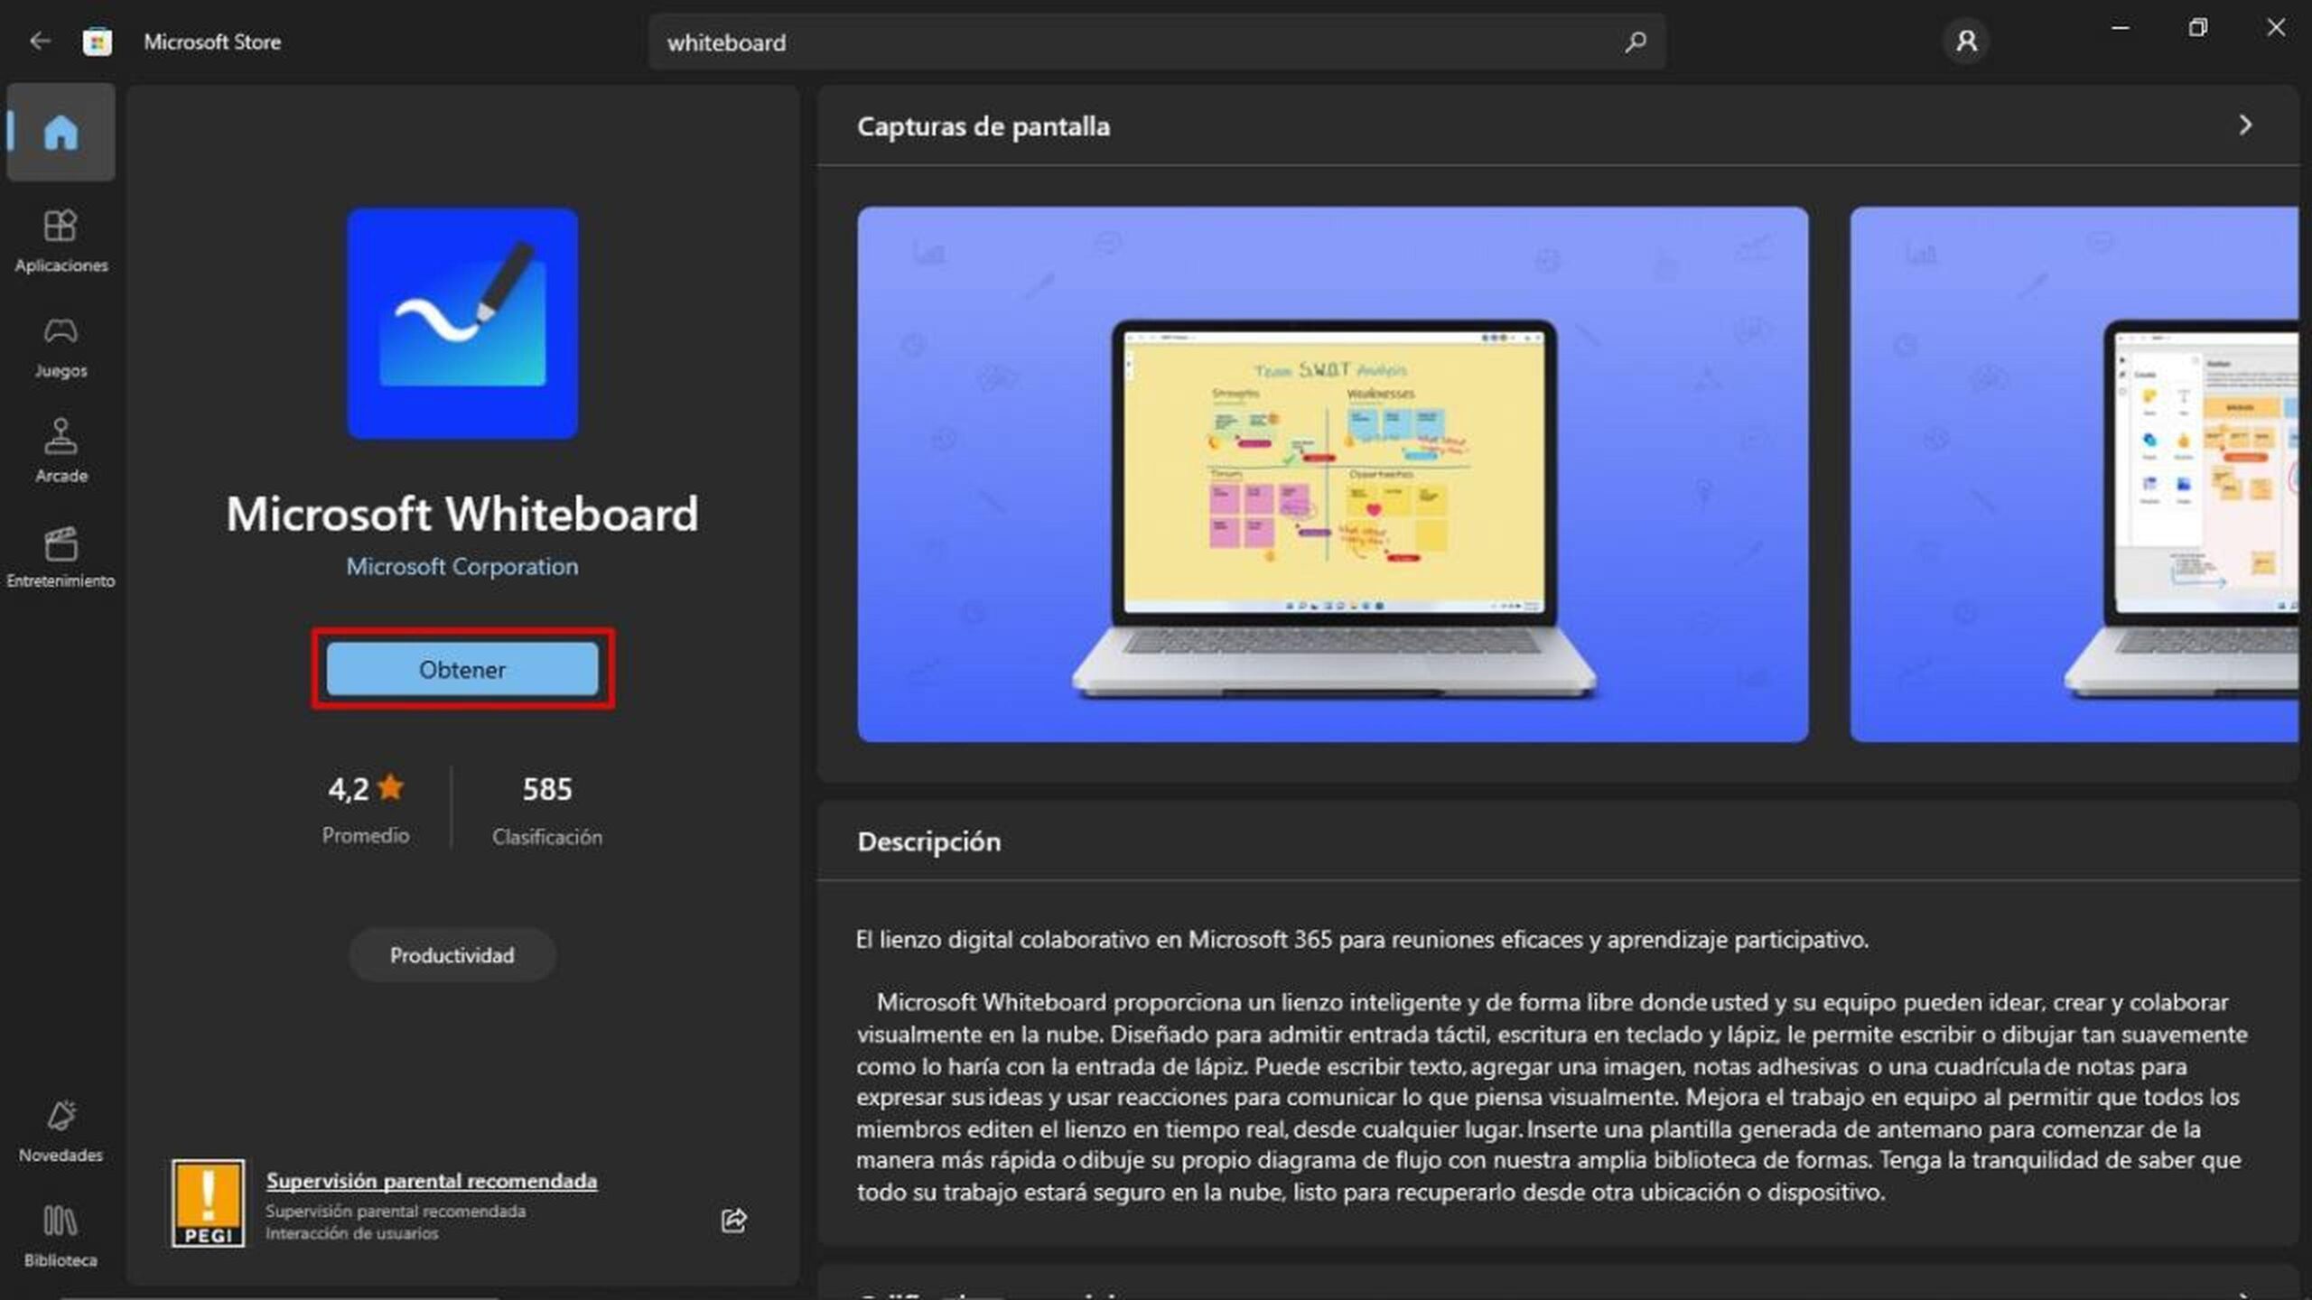2312x1300 pixels.
Task: Click the Descripción heading
Action: pyautogui.click(x=928, y=842)
